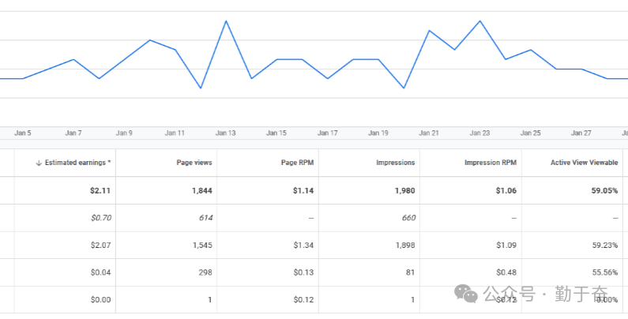Click the chart line peak above Jan 13
This screenshot has width=628, height=319.
pos(227,21)
